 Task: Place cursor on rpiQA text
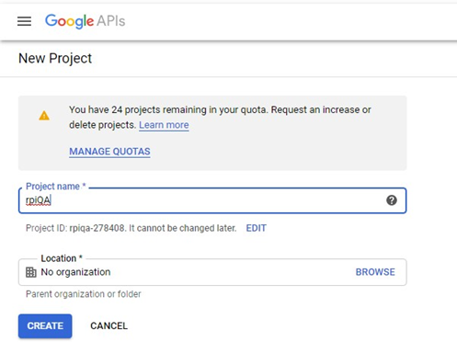coord(39,200)
